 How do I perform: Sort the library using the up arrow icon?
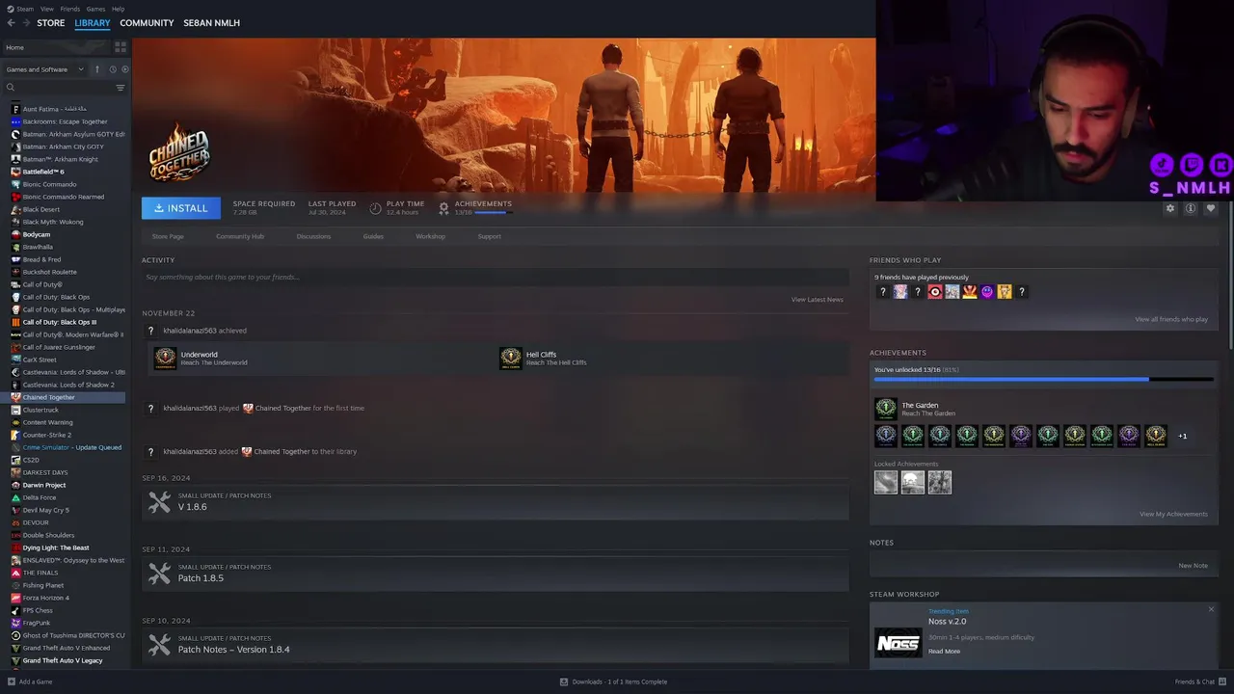97,69
